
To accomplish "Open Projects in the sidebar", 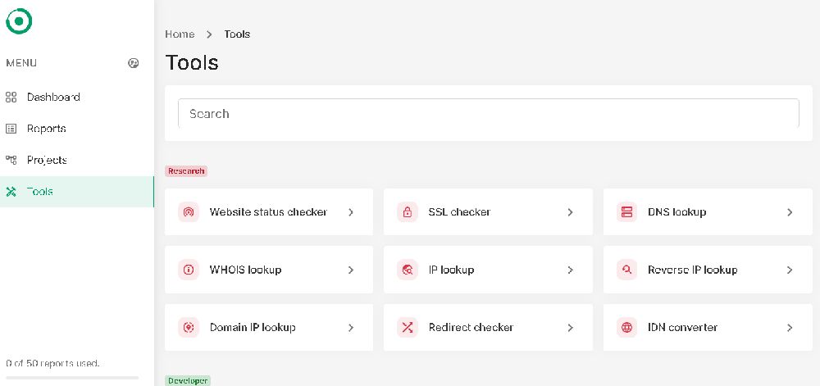I will pos(47,160).
